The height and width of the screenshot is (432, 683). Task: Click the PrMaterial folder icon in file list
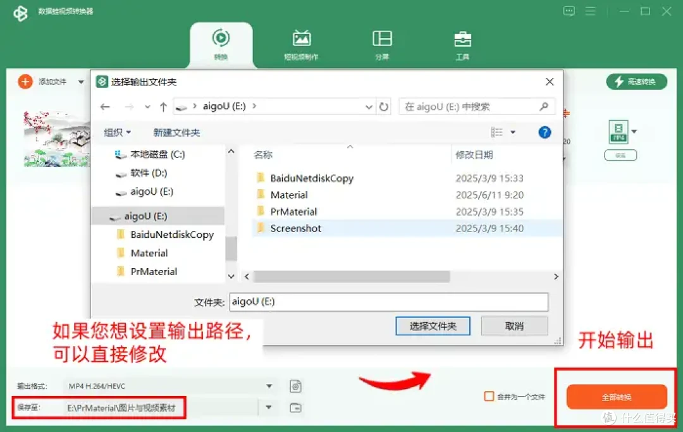[261, 211]
